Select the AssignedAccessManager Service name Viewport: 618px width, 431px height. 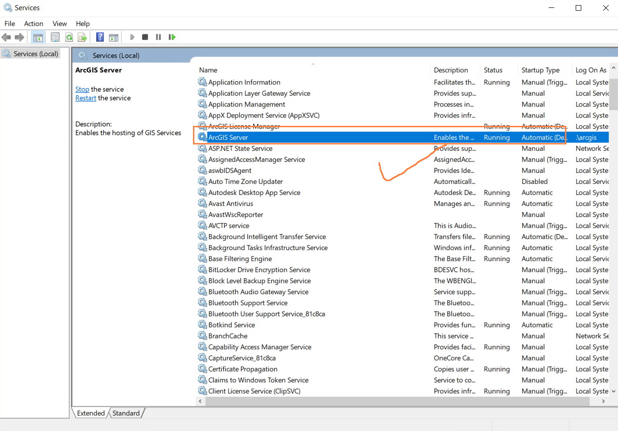pyautogui.click(x=257, y=160)
